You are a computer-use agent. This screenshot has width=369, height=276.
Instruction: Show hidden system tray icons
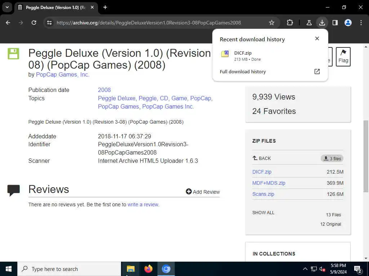click(305, 269)
